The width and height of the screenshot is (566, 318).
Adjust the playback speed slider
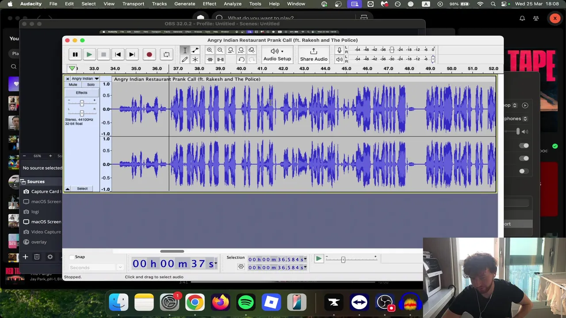click(x=343, y=260)
